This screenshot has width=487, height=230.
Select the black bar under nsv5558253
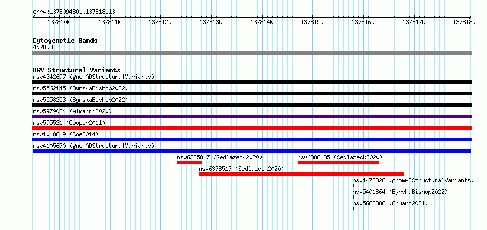click(252, 105)
